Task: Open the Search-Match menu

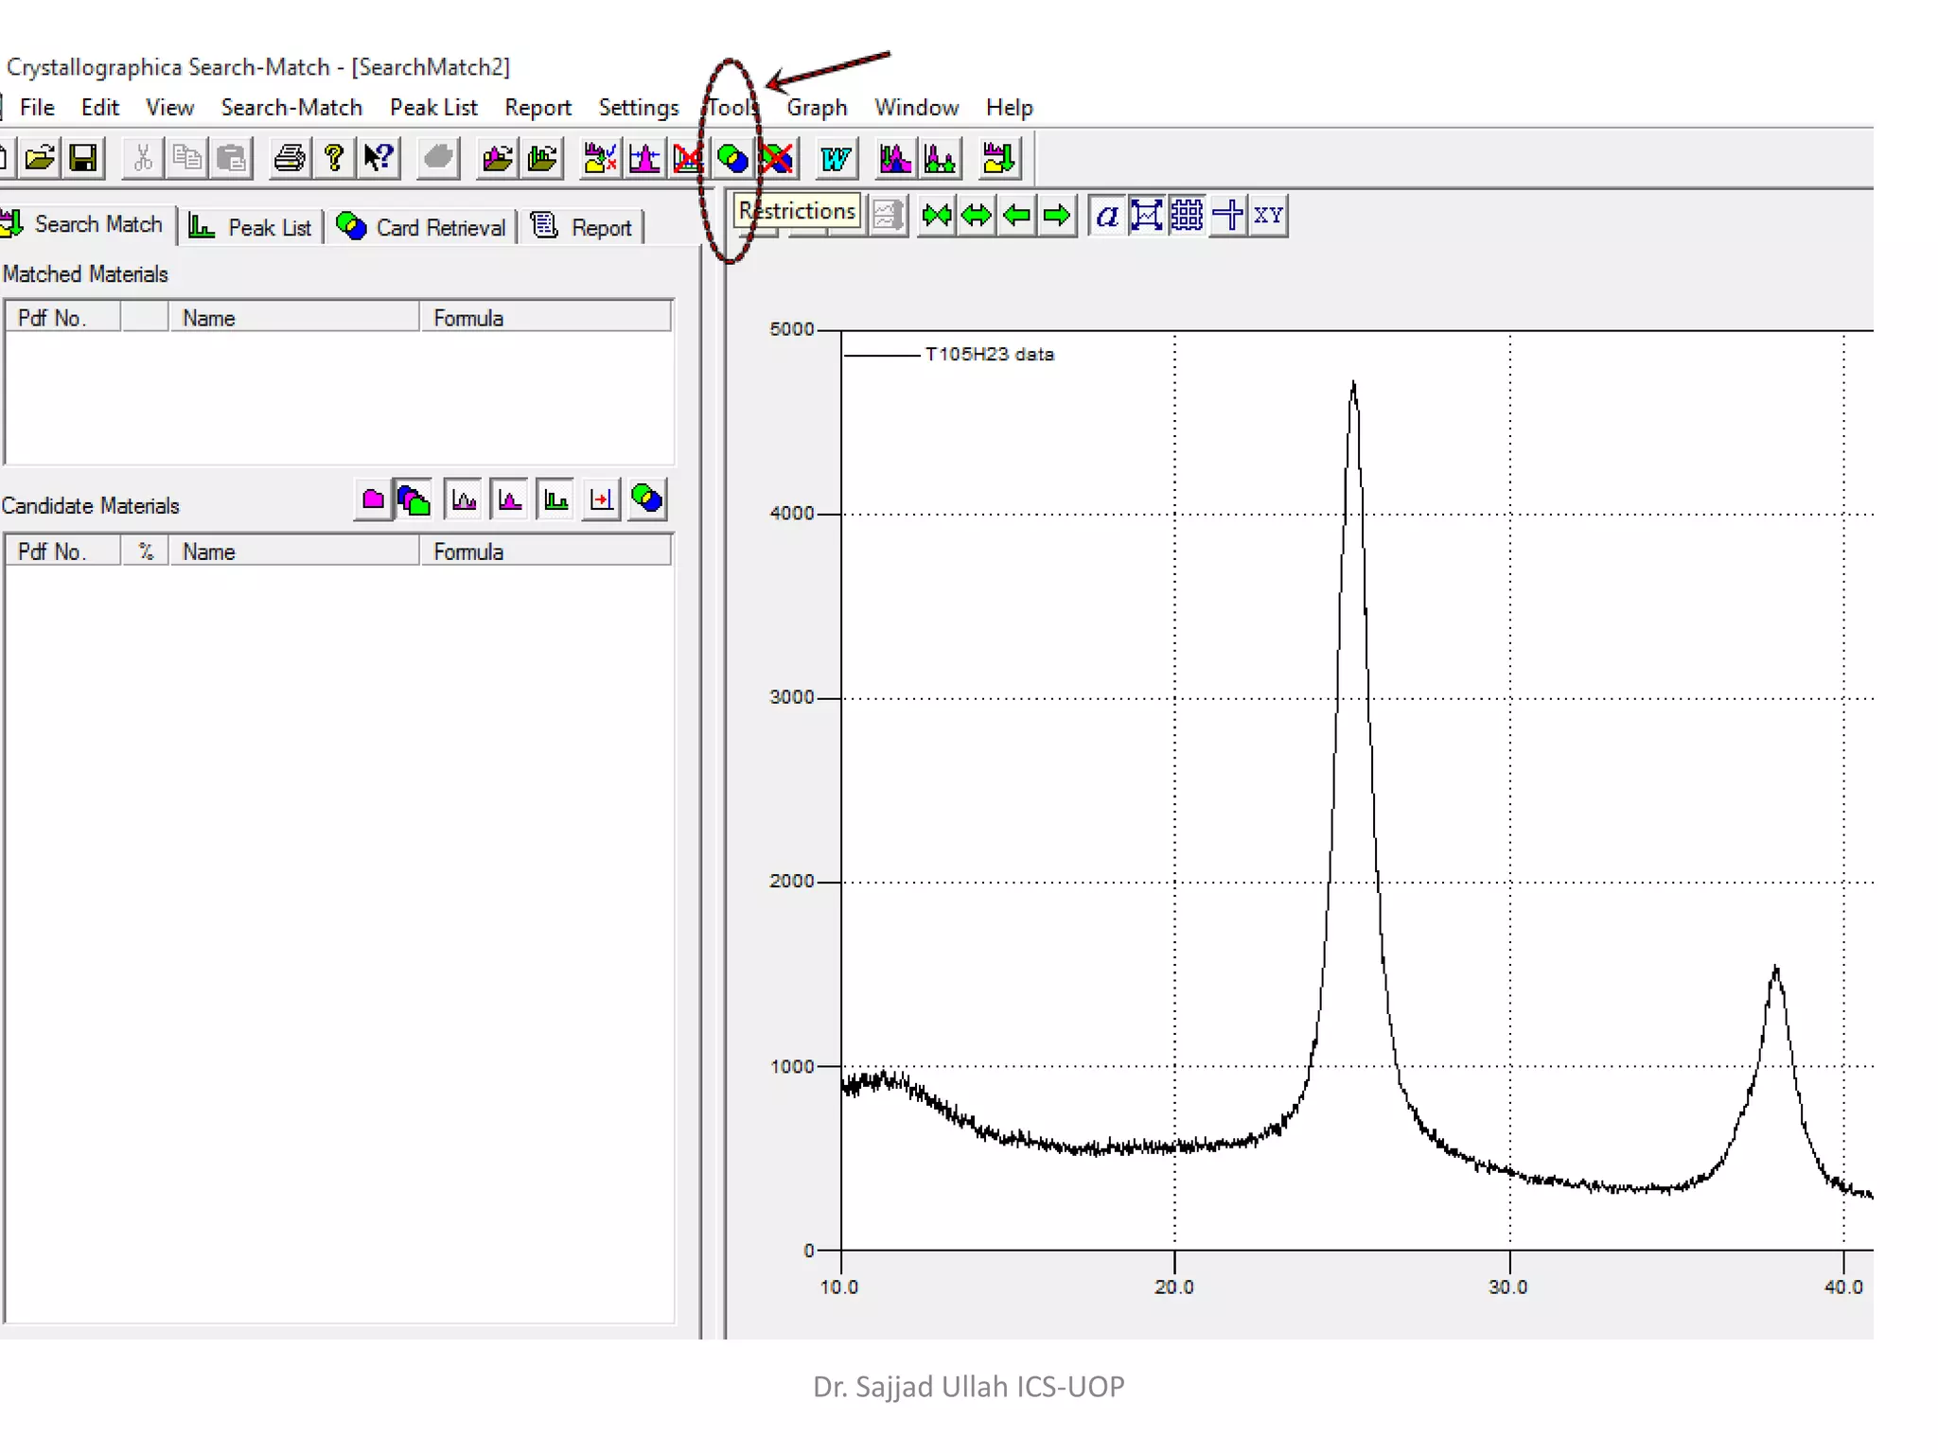Action: (x=291, y=108)
